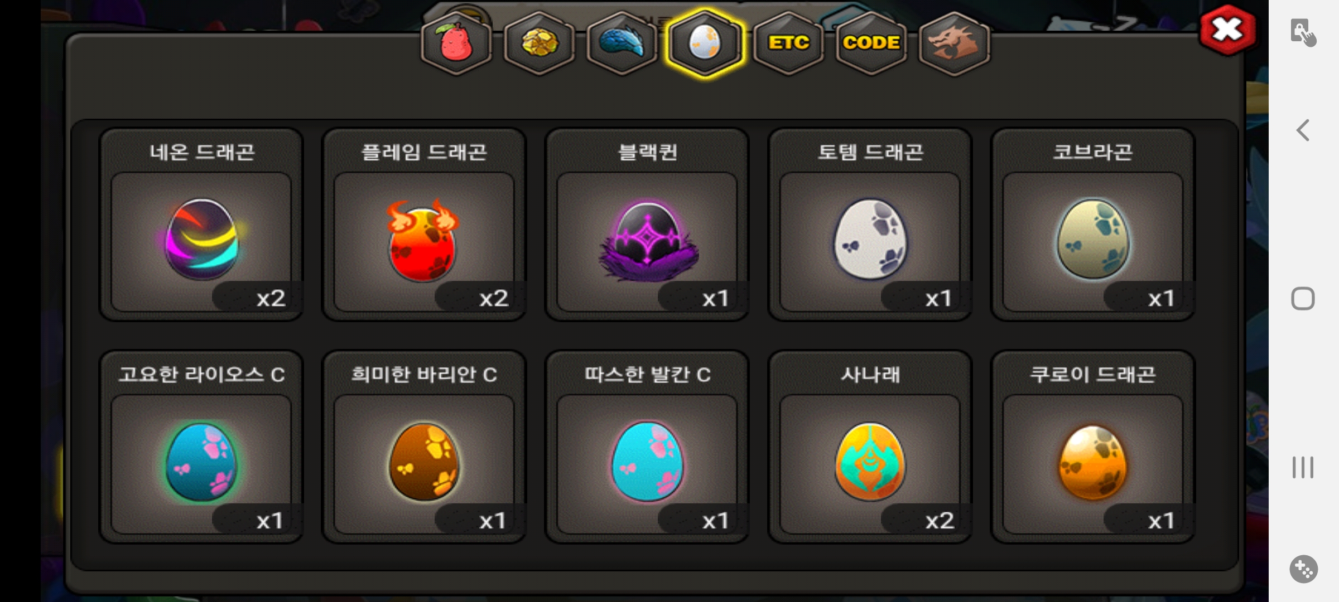1339x602 pixels.
Task: Close the inventory with red X
Action: (x=1228, y=30)
